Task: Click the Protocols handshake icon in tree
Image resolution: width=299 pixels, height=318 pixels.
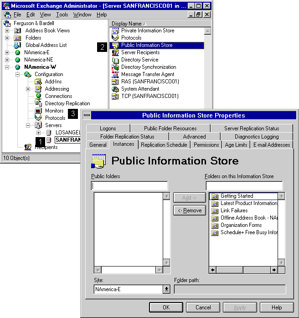Action: point(38,118)
